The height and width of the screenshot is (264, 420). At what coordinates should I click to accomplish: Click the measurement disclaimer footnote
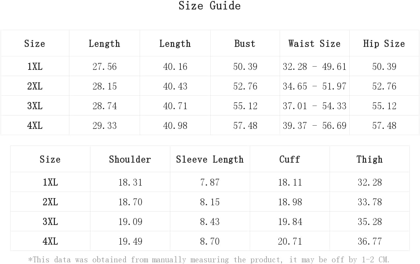click(209, 259)
